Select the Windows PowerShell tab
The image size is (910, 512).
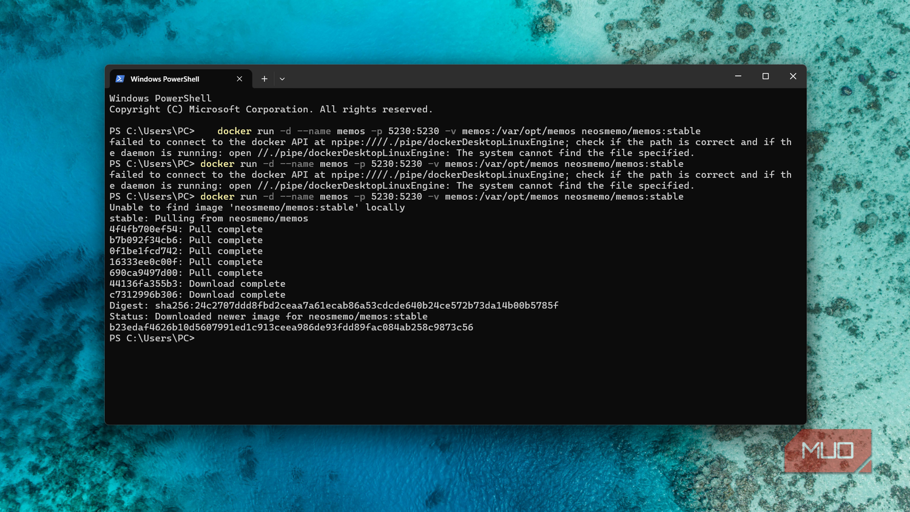[180, 79]
